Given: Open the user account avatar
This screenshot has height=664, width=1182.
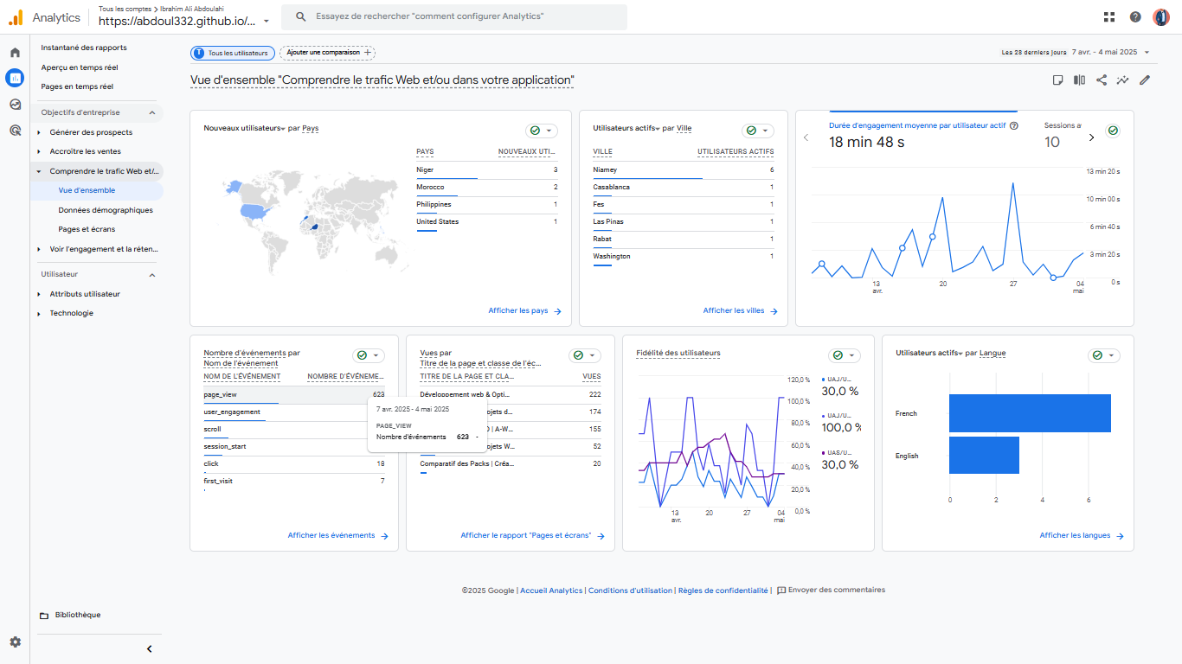Looking at the screenshot, I should tap(1161, 16).
